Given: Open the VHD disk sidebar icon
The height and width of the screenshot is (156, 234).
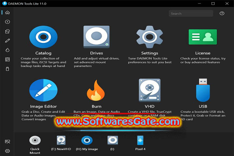Looking at the screenshot, I should (x=7, y=59).
